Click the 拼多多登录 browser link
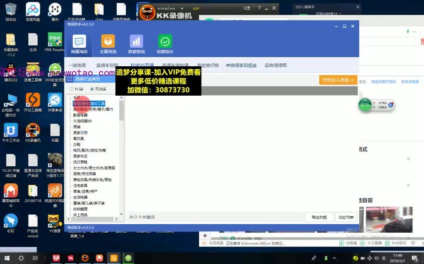This screenshot has height=264, width=424. tap(410, 82)
